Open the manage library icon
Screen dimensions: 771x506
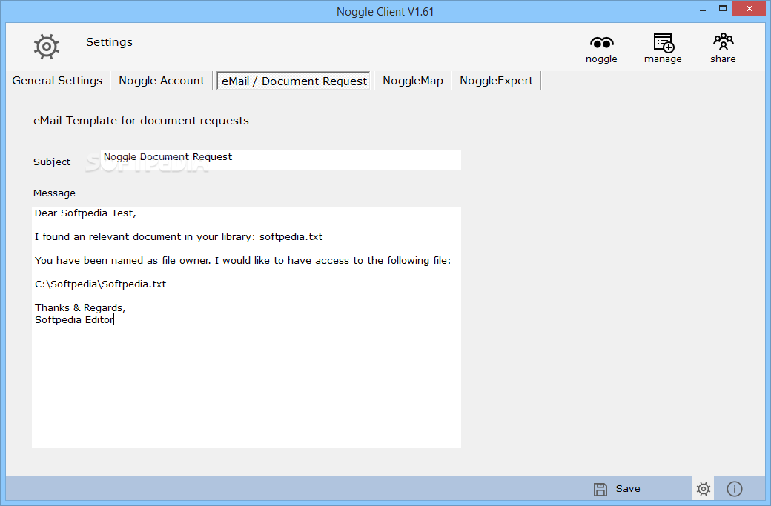pyautogui.click(x=664, y=43)
